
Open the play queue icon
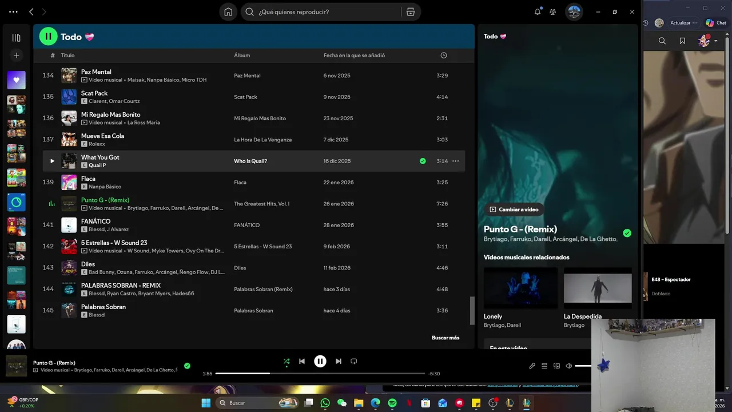coord(544,366)
